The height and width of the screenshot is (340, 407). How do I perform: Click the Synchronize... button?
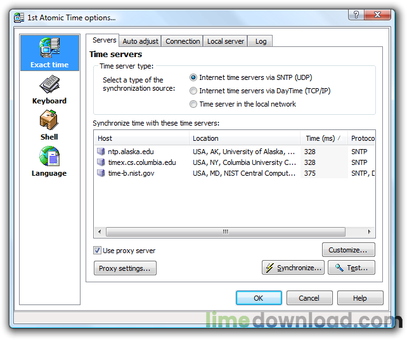[293, 268]
